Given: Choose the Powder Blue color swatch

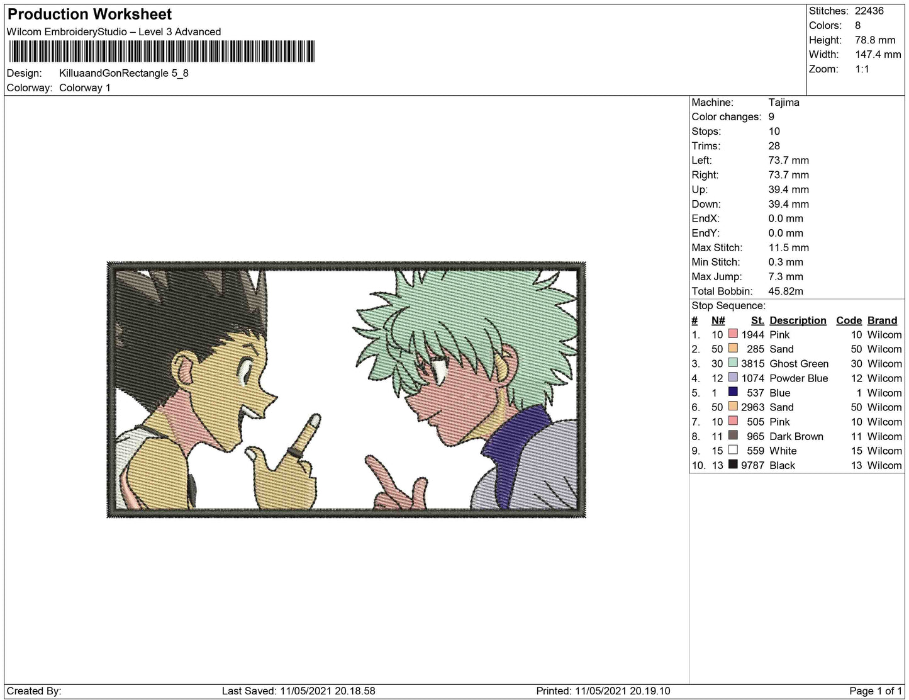Looking at the screenshot, I should click(x=733, y=378).
